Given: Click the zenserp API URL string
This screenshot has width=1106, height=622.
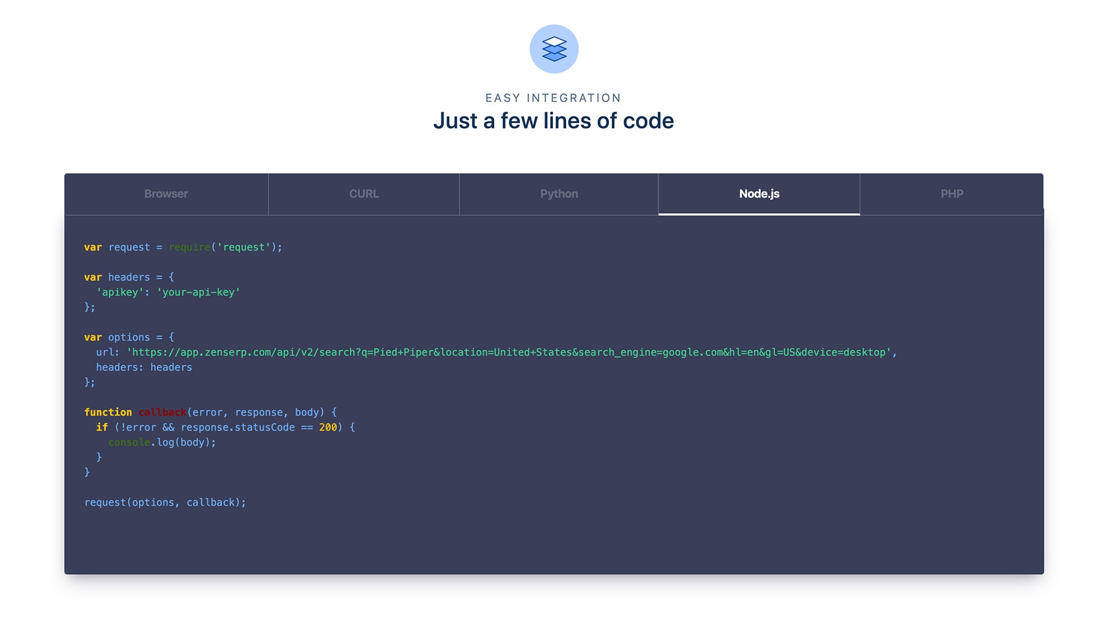Looking at the screenshot, I should tap(509, 352).
